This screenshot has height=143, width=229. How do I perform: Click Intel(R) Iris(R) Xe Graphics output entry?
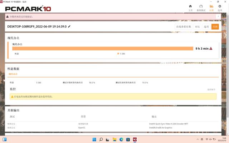161,128
